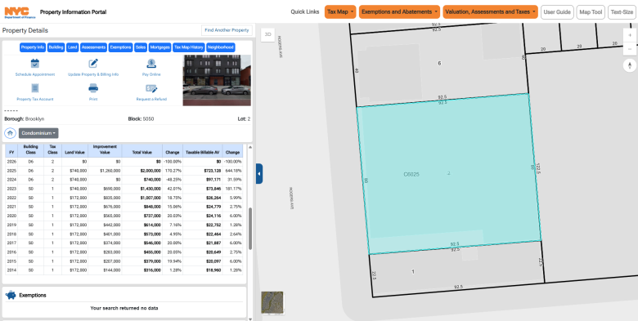Open Update Property & Billing Info icon
This screenshot has height=321, width=638.
(93, 64)
